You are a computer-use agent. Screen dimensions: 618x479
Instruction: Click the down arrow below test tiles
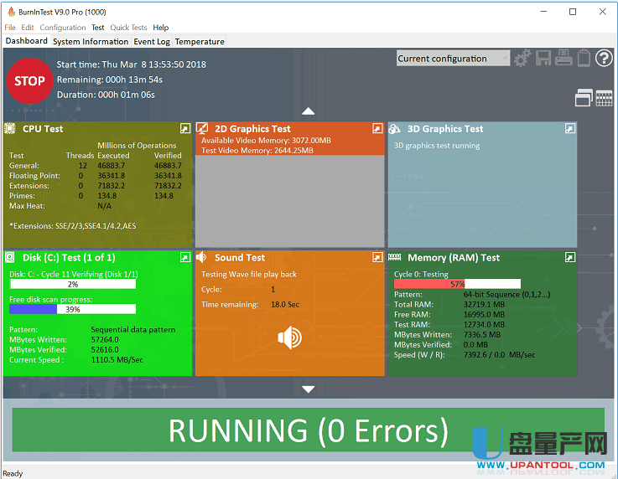[308, 389]
